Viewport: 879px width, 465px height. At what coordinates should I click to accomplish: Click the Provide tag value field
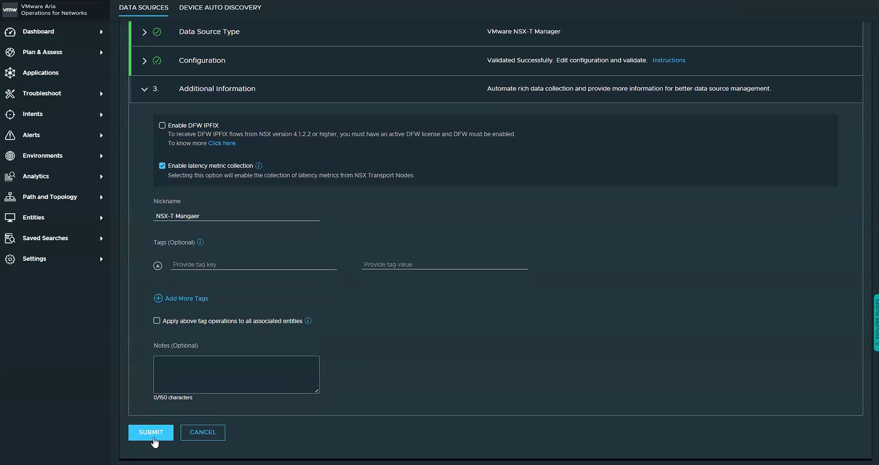point(445,265)
